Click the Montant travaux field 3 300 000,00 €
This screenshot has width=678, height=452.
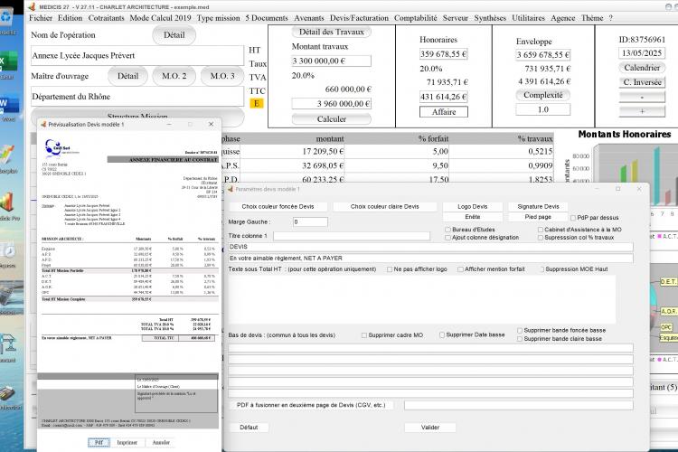pyautogui.click(x=331, y=61)
